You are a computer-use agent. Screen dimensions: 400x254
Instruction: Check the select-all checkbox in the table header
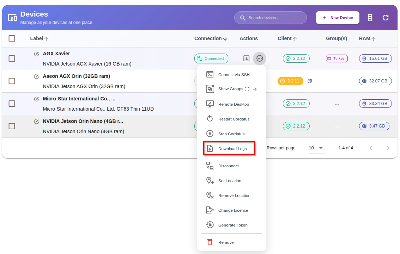click(x=12, y=38)
